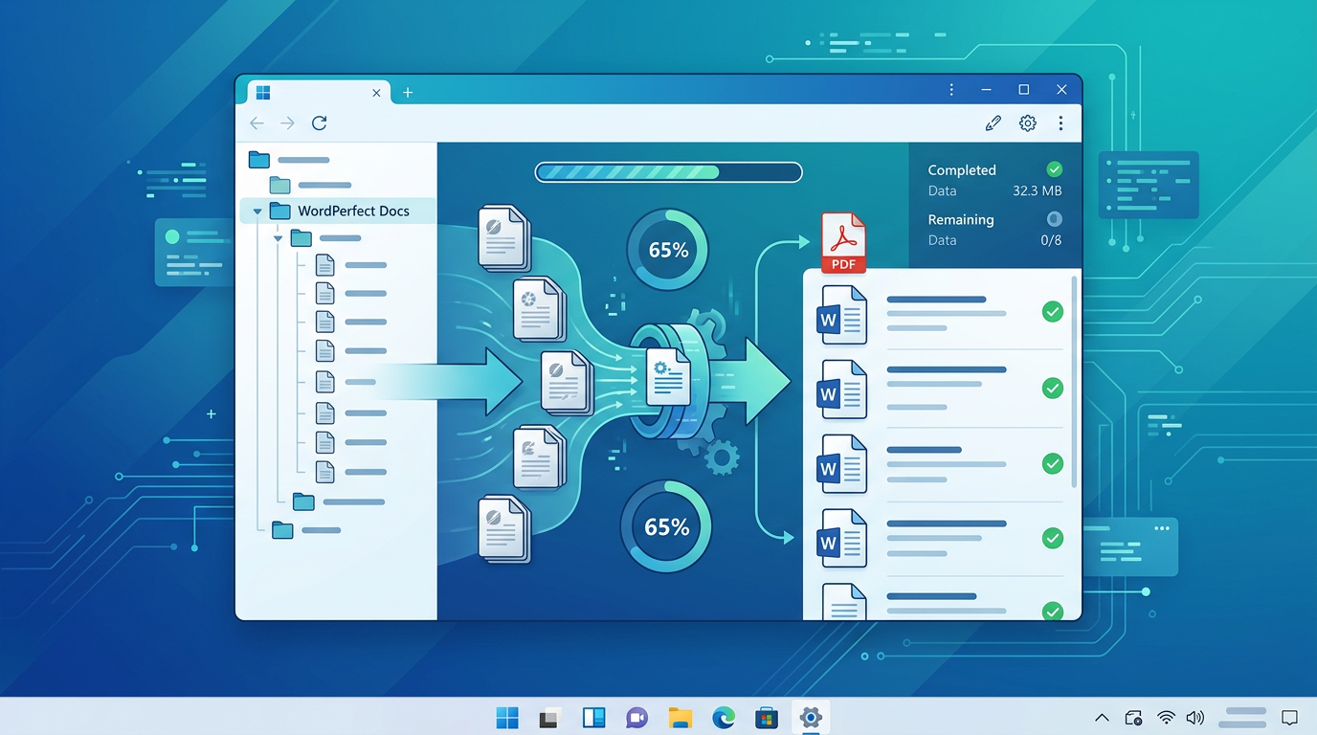Open Microsoft Edge from the taskbar
The width and height of the screenshot is (1317, 735).
[724, 716]
